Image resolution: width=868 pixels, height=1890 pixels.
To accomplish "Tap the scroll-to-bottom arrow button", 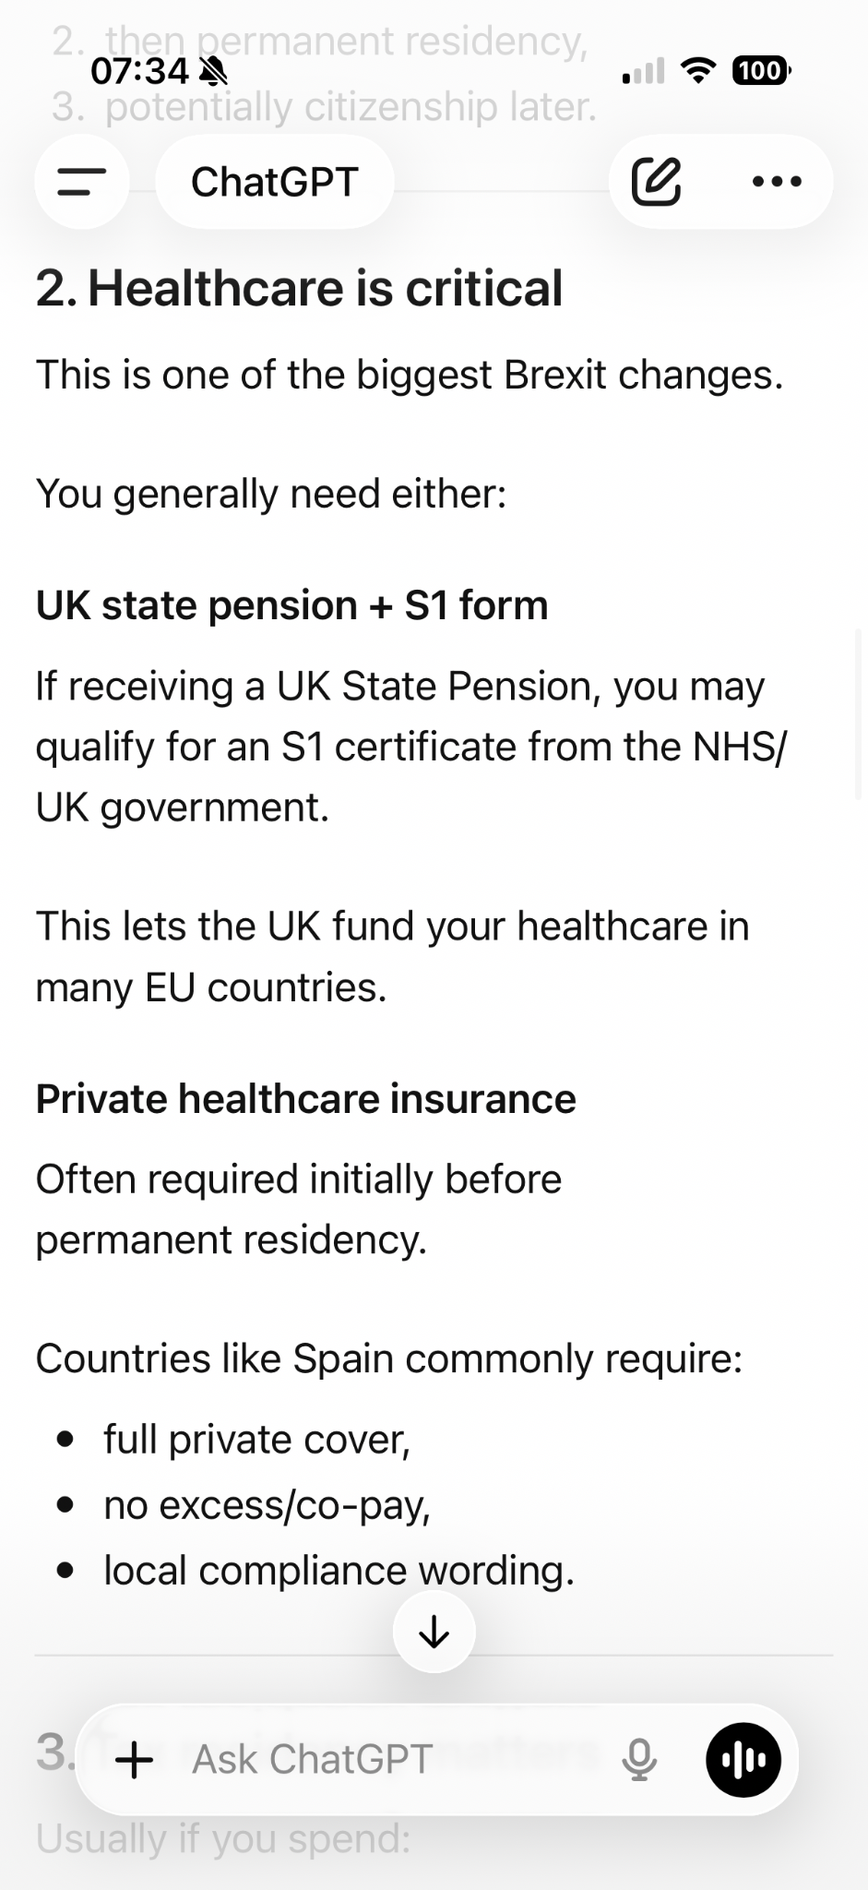I will coord(434,1633).
